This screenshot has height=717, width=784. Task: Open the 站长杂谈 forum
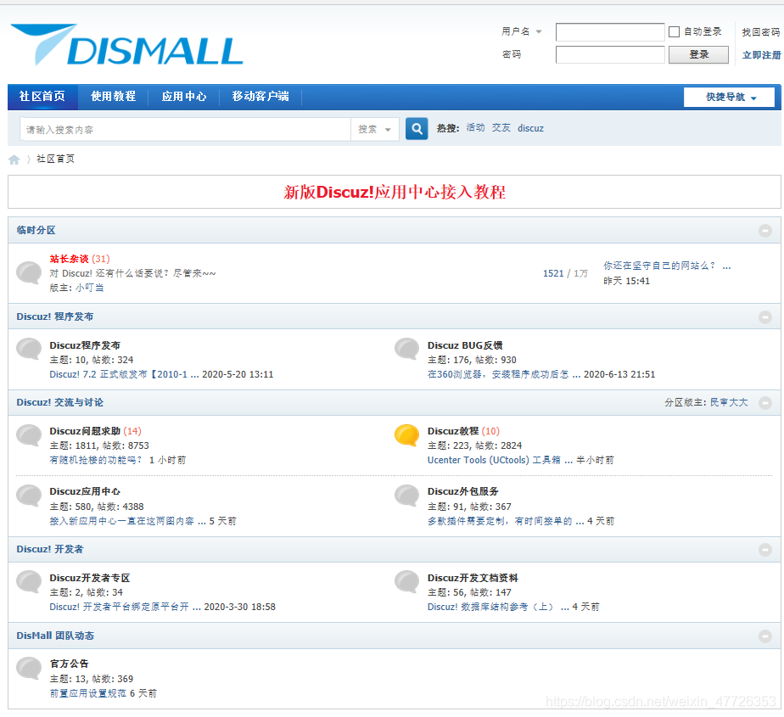click(69, 259)
